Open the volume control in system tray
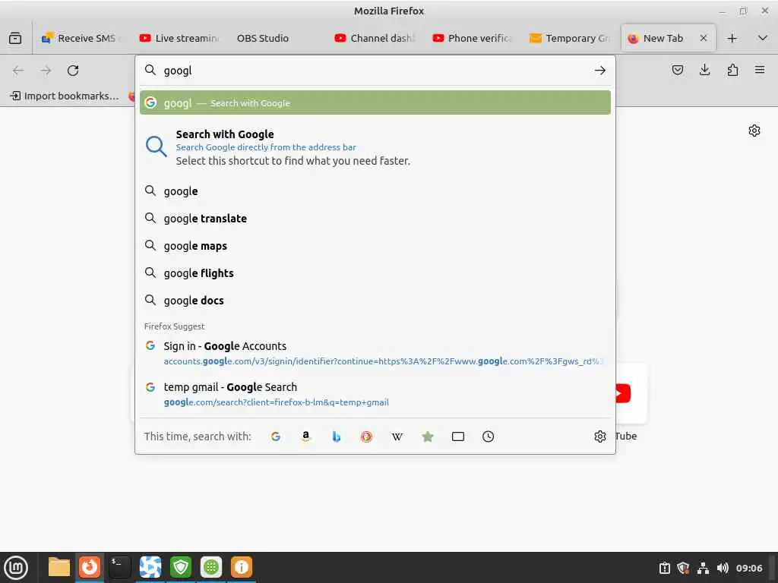778x583 pixels. coord(723,568)
